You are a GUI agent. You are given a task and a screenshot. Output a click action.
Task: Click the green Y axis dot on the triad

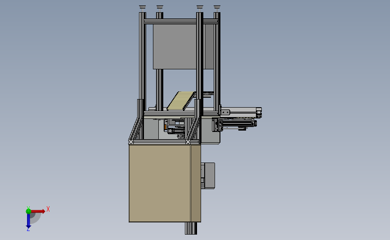tap(28, 211)
